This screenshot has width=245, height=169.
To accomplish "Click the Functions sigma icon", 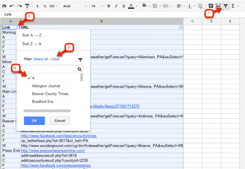I will pyautogui.click(x=233, y=6).
